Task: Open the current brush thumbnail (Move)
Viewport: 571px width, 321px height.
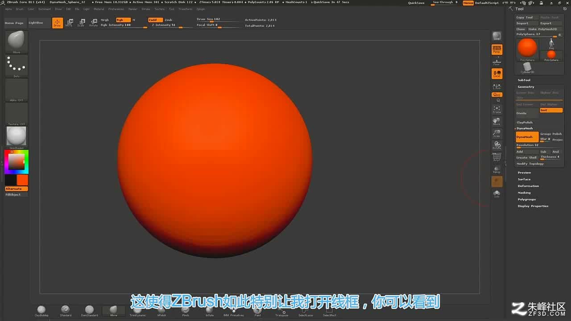Action: [x=17, y=42]
